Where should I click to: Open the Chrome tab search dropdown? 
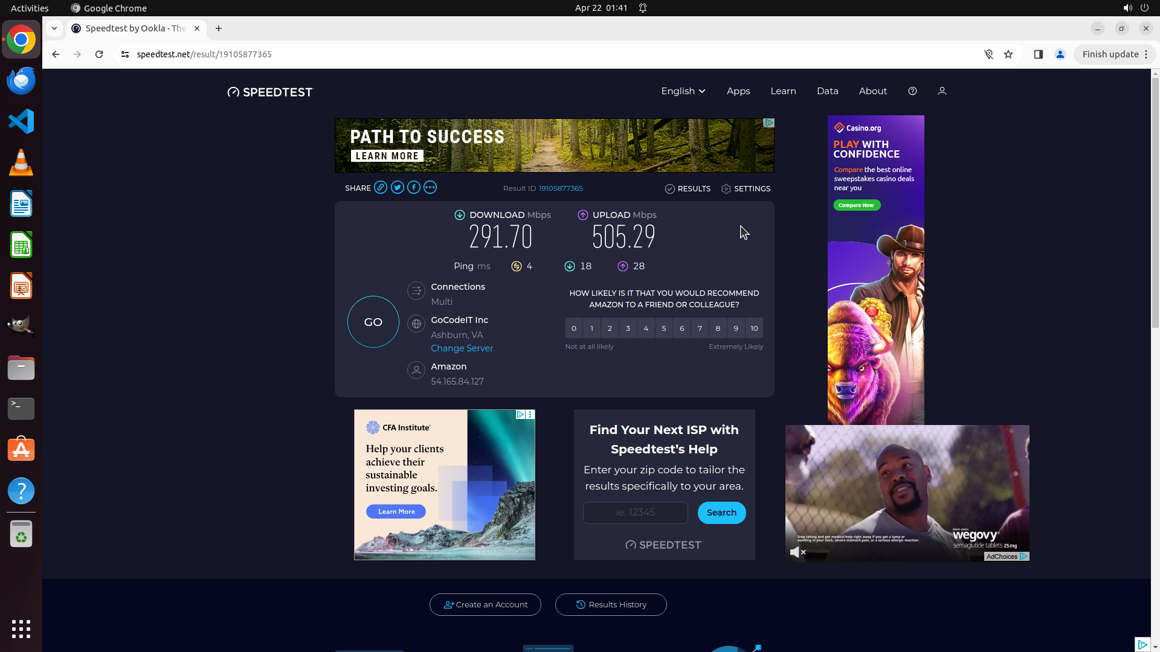point(54,28)
